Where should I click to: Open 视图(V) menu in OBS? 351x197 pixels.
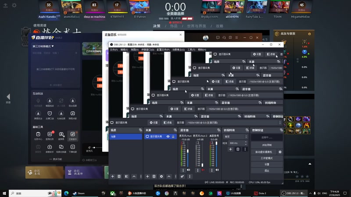tap(135, 49)
